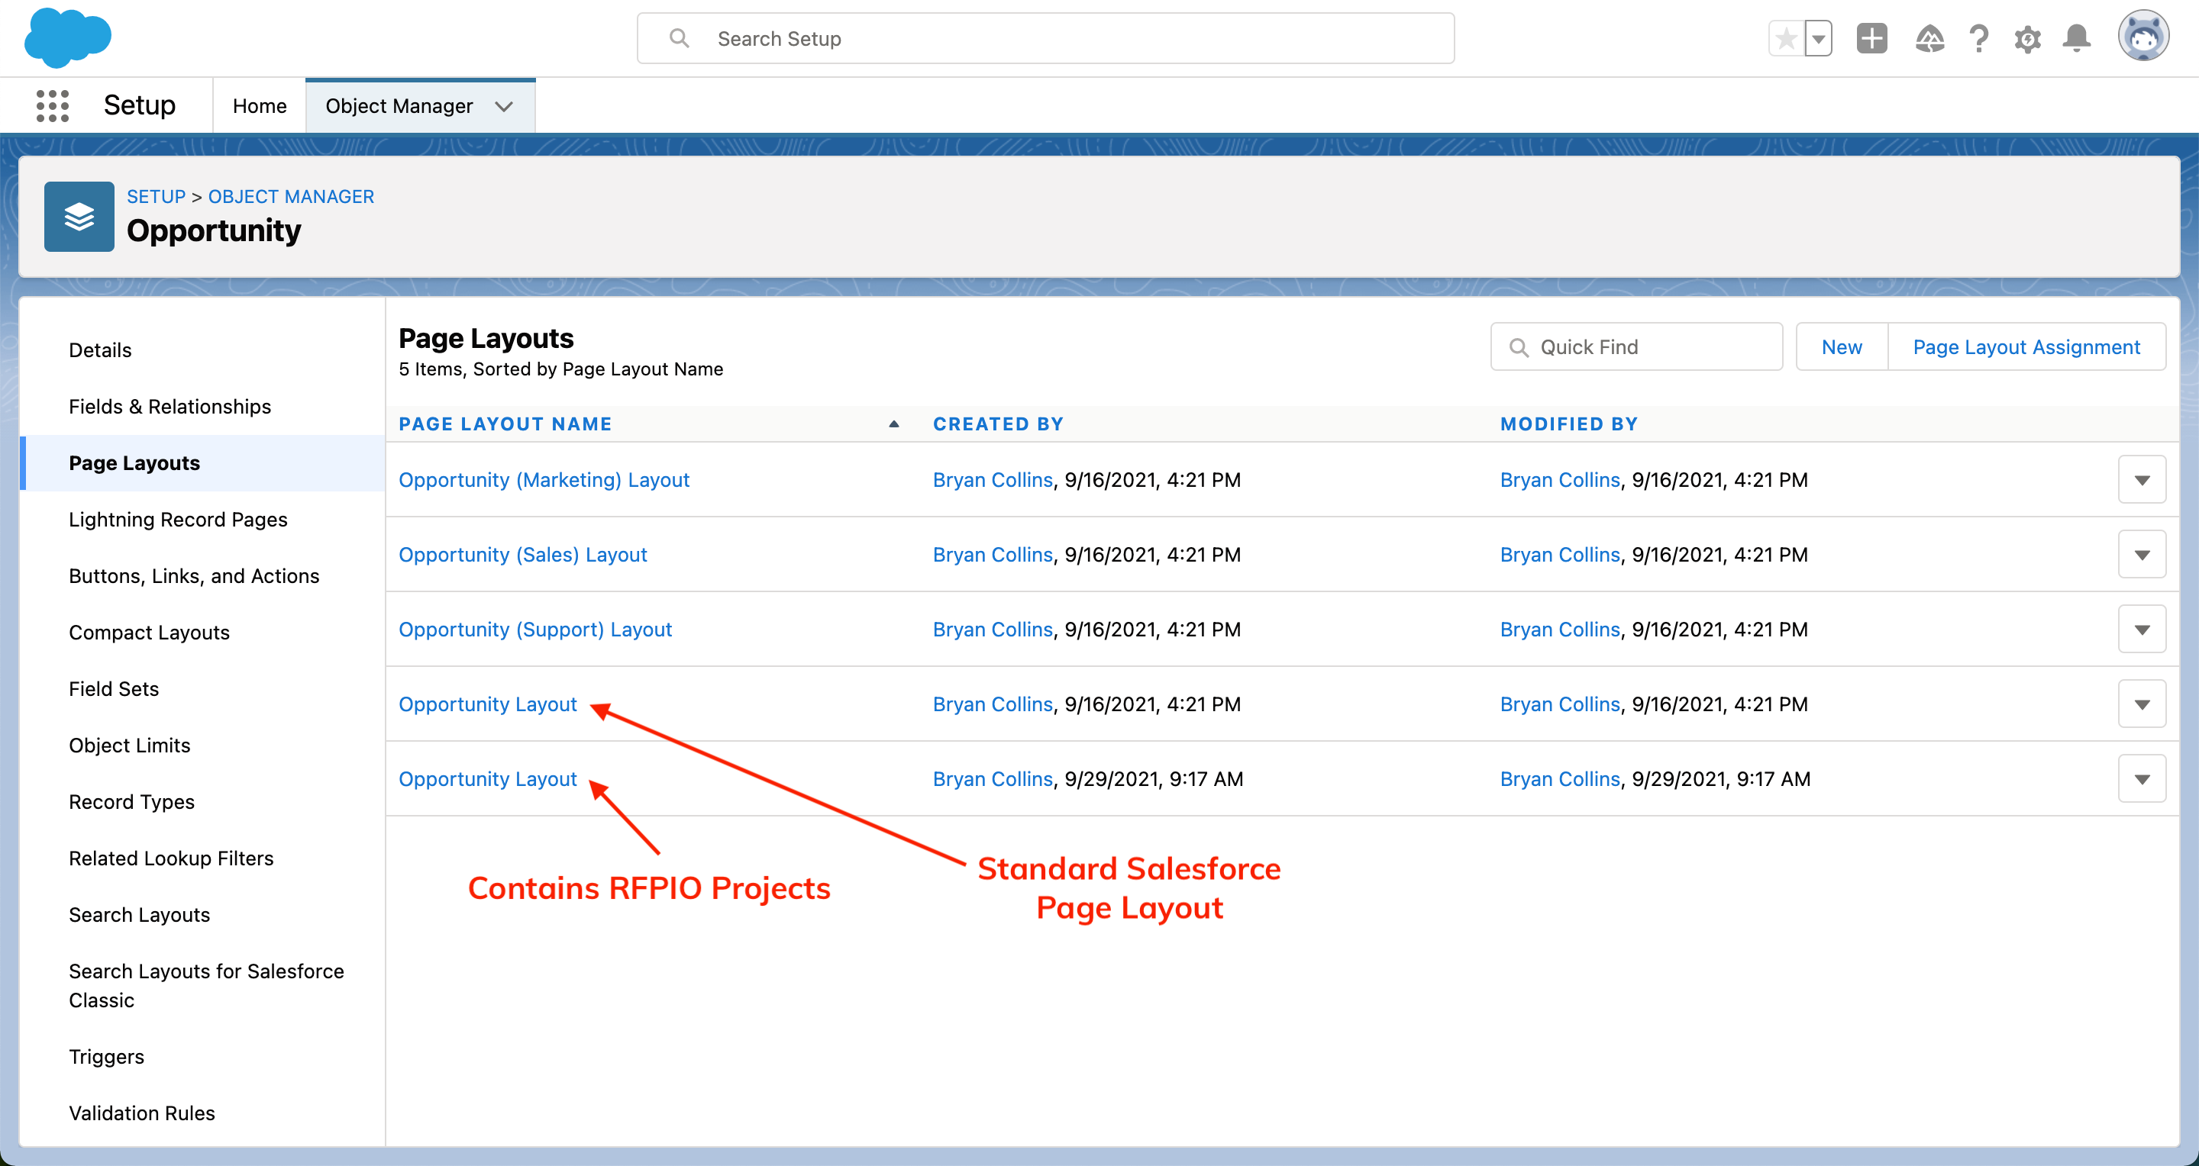This screenshot has width=2199, height=1166.
Task: Select Fields & Relationships in the sidebar
Action: click(x=170, y=406)
